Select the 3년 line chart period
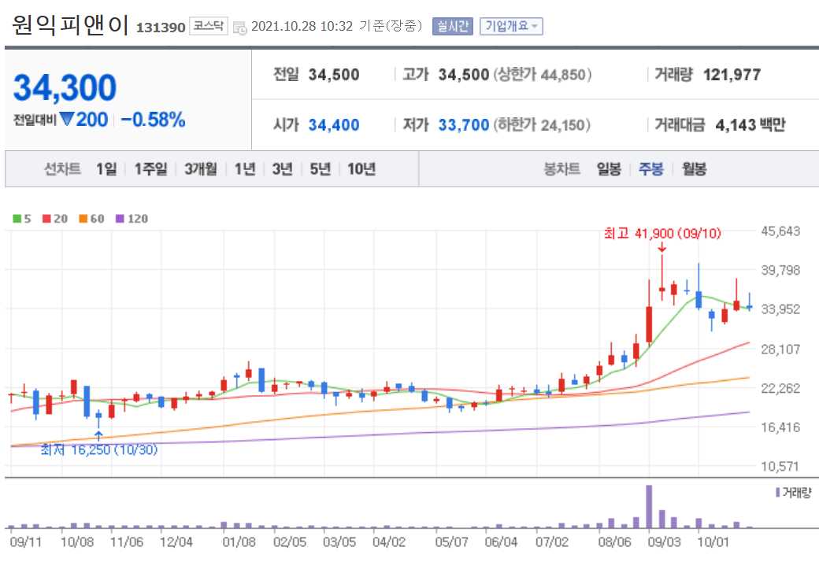 (x=282, y=168)
